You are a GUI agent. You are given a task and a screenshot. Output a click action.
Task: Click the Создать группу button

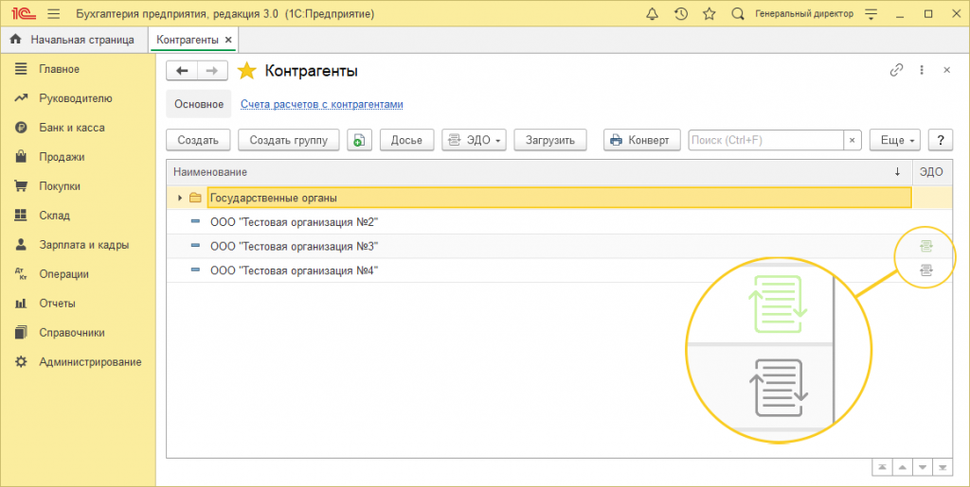tap(288, 140)
